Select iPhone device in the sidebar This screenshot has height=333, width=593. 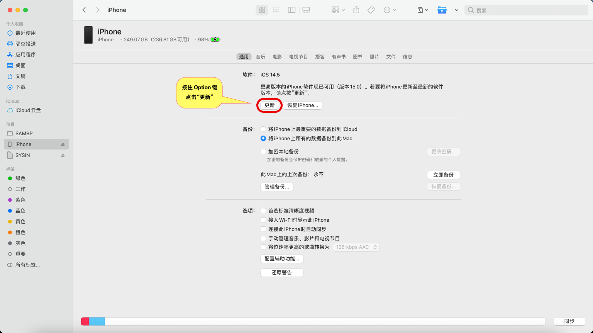[37, 144]
